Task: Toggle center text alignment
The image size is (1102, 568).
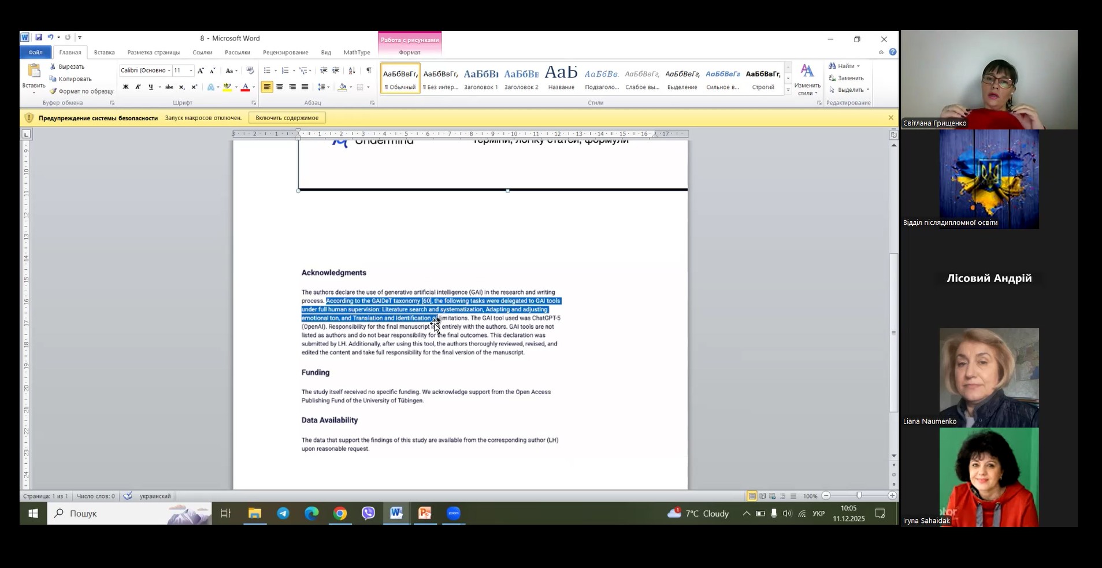Action: pos(280,87)
